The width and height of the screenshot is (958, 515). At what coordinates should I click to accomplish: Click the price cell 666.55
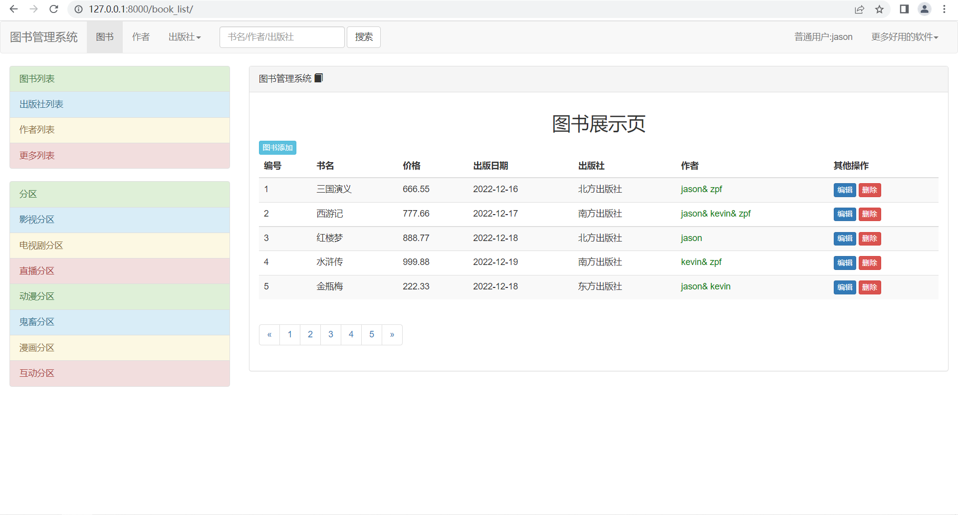click(416, 189)
